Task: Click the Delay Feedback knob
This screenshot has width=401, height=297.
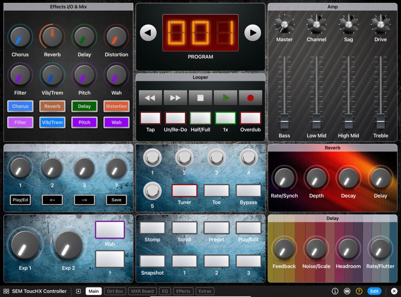Action: (284, 249)
